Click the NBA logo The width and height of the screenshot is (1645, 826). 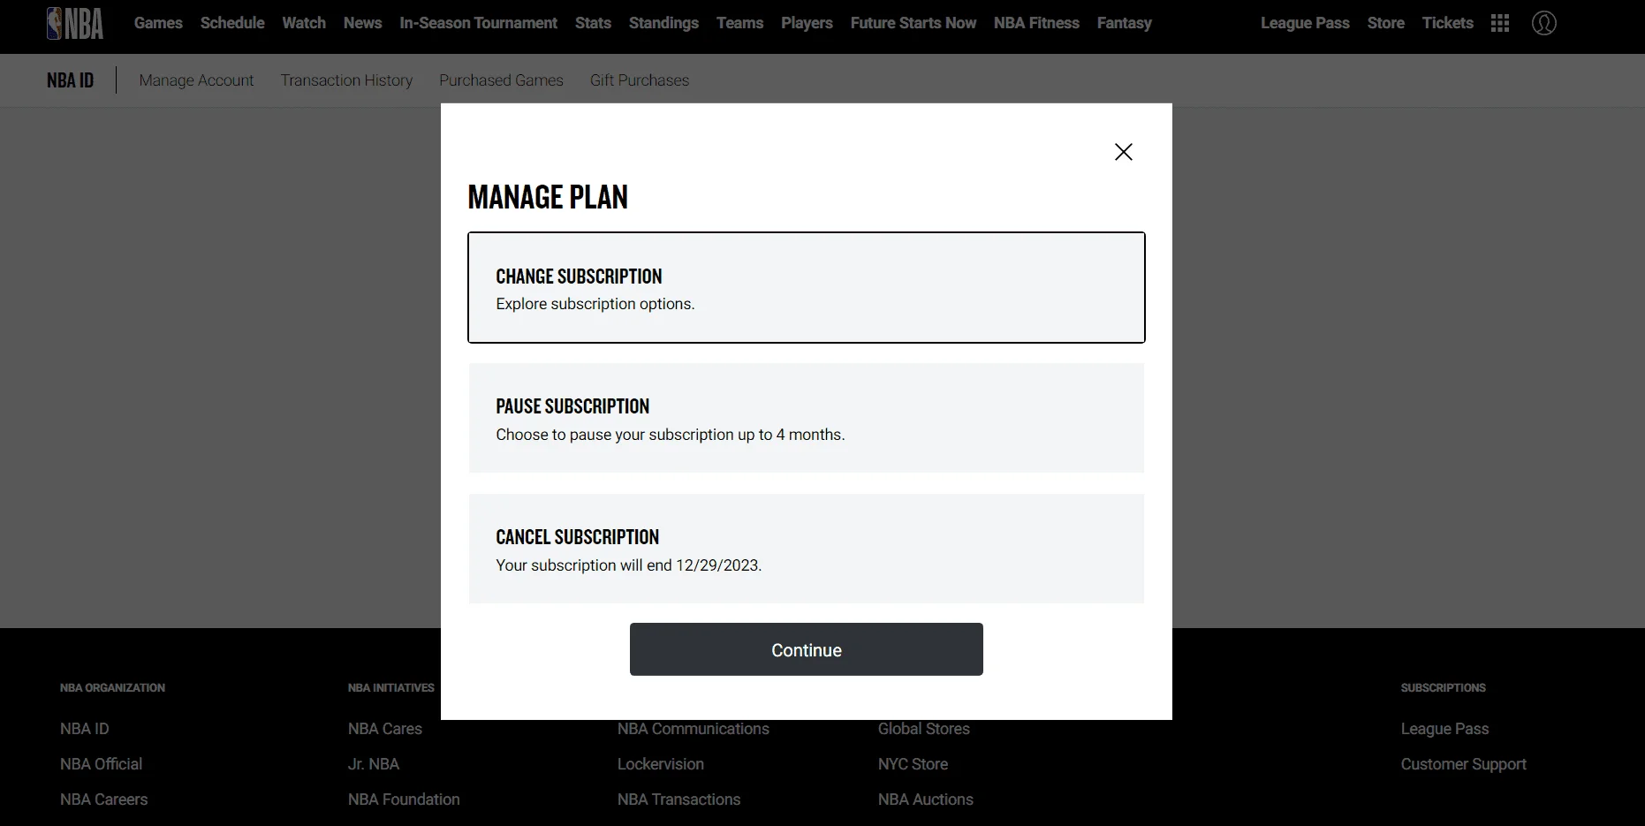75,23
